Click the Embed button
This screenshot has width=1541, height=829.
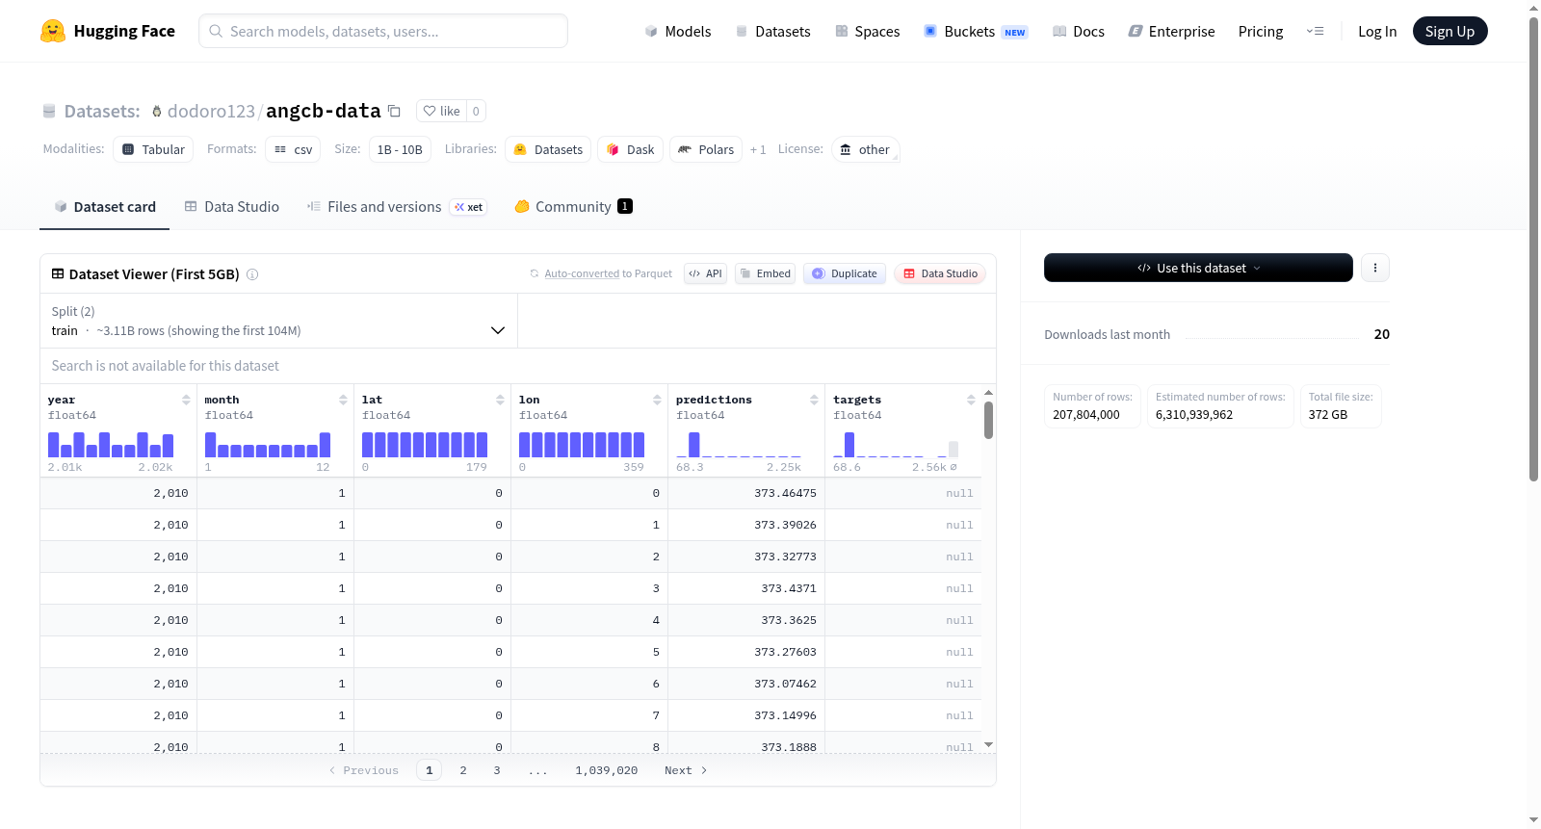coord(766,273)
